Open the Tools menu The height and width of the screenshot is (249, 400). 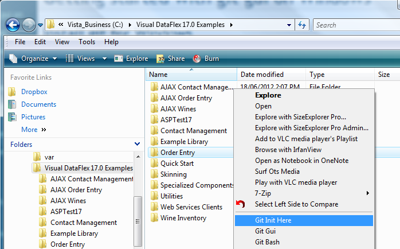(87, 42)
